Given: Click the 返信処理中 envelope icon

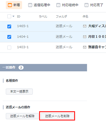Looking at the screenshot, I should 30,5.
